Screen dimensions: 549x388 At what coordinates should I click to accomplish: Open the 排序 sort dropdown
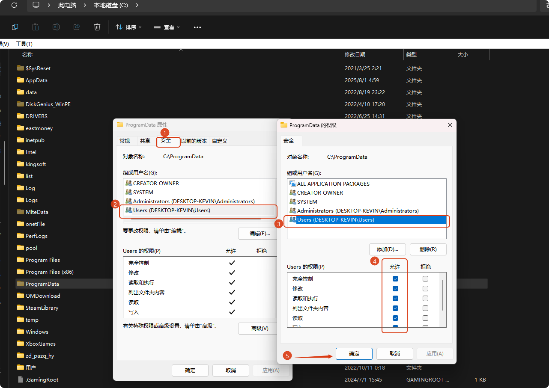[x=128, y=27]
